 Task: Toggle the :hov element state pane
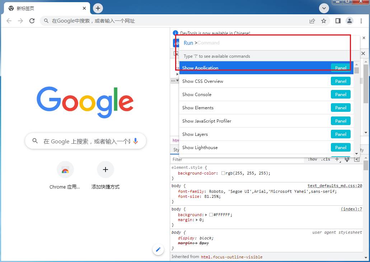[313, 159]
